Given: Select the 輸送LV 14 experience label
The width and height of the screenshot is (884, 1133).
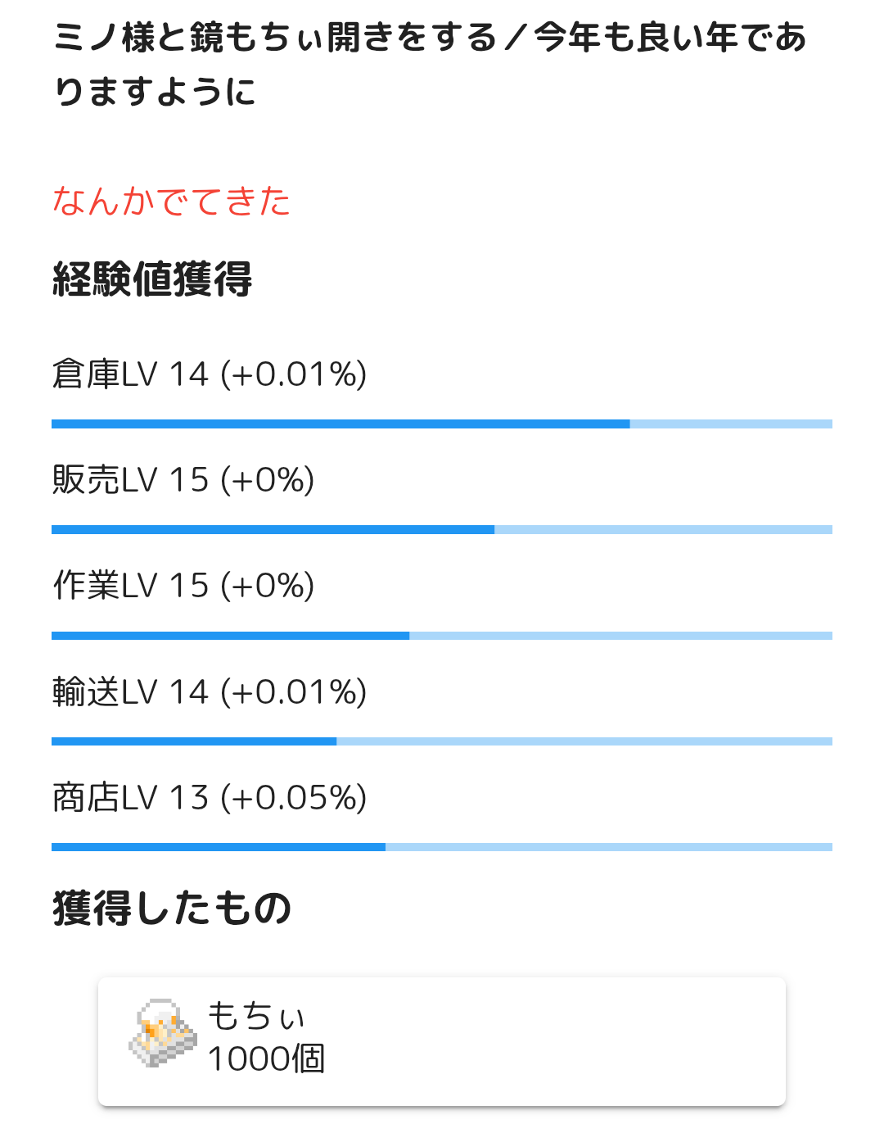Looking at the screenshot, I should (x=210, y=692).
